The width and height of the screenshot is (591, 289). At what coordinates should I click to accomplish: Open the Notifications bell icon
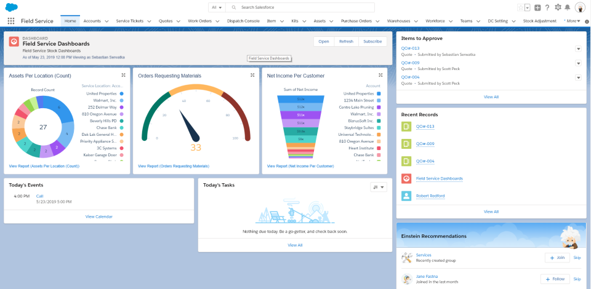567,7
